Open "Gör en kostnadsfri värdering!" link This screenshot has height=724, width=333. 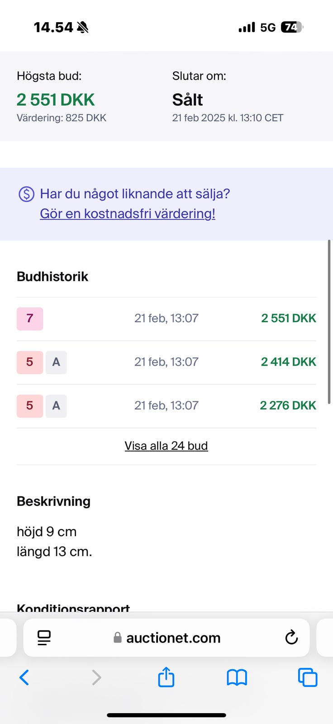point(128,214)
